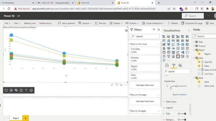216x121 pixels.
Task: Click the question mark help icon in dark toolbar
Action: coord(26,90)
